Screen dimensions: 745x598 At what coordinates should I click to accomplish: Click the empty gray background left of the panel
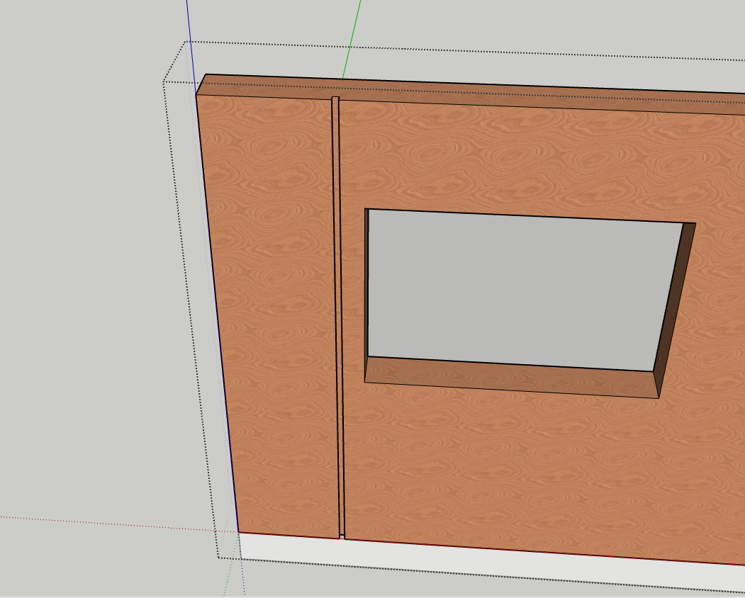[85, 283]
